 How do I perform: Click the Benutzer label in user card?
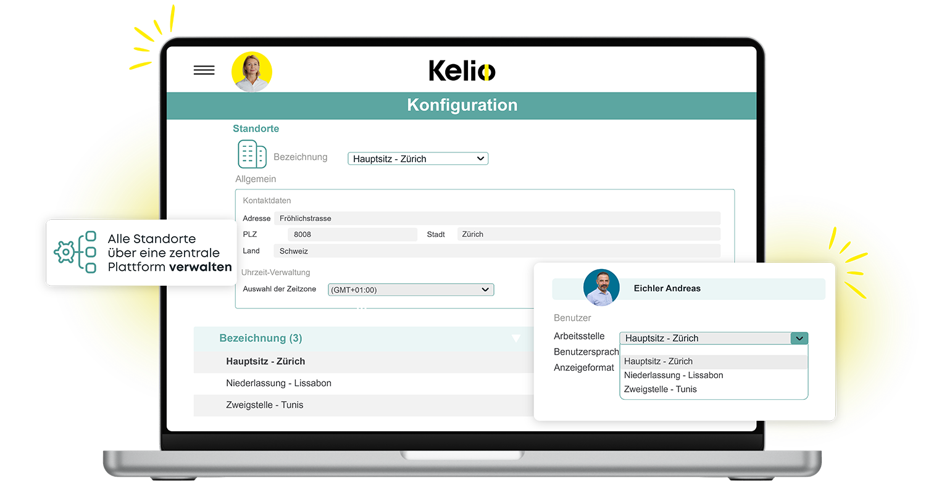tap(572, 318)
